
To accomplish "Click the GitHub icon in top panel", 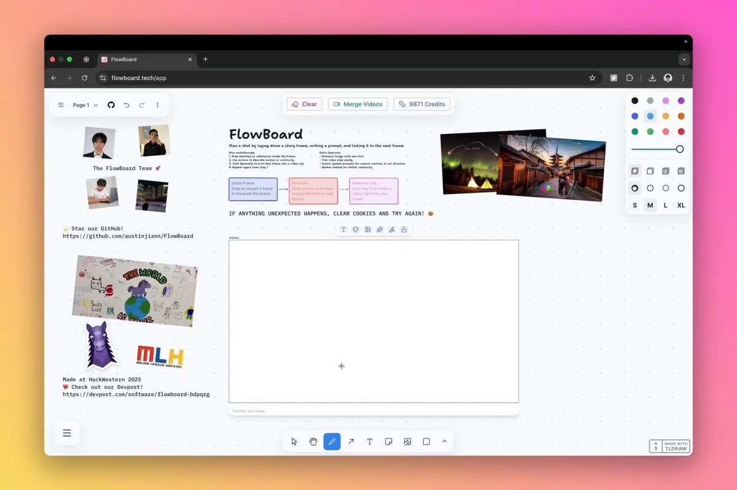I will click(111, 105).
